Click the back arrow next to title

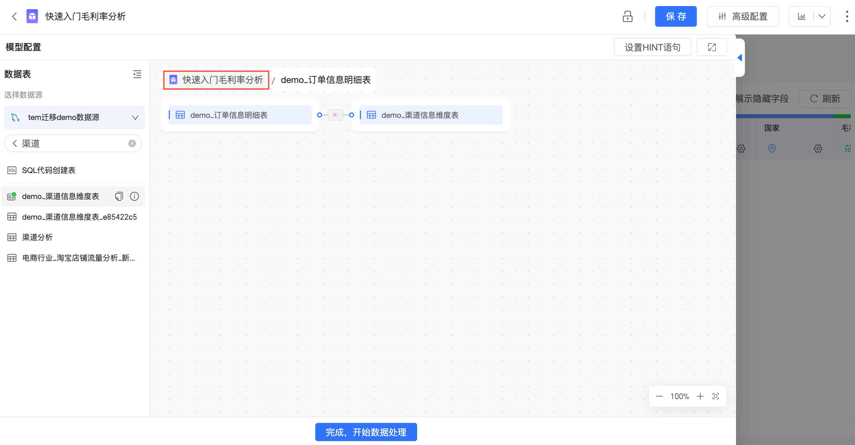pyautogui.click(x=15, y=16)
